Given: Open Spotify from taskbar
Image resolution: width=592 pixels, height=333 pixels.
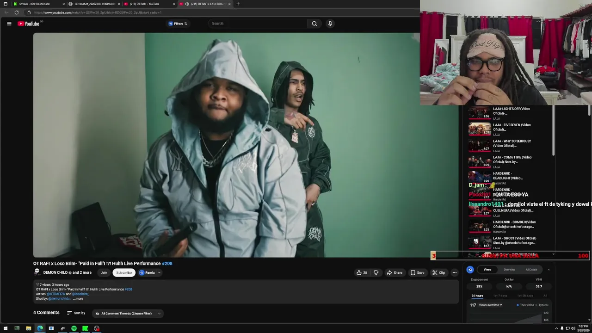Looking at the screenshot, I should [x=74, y=329].
